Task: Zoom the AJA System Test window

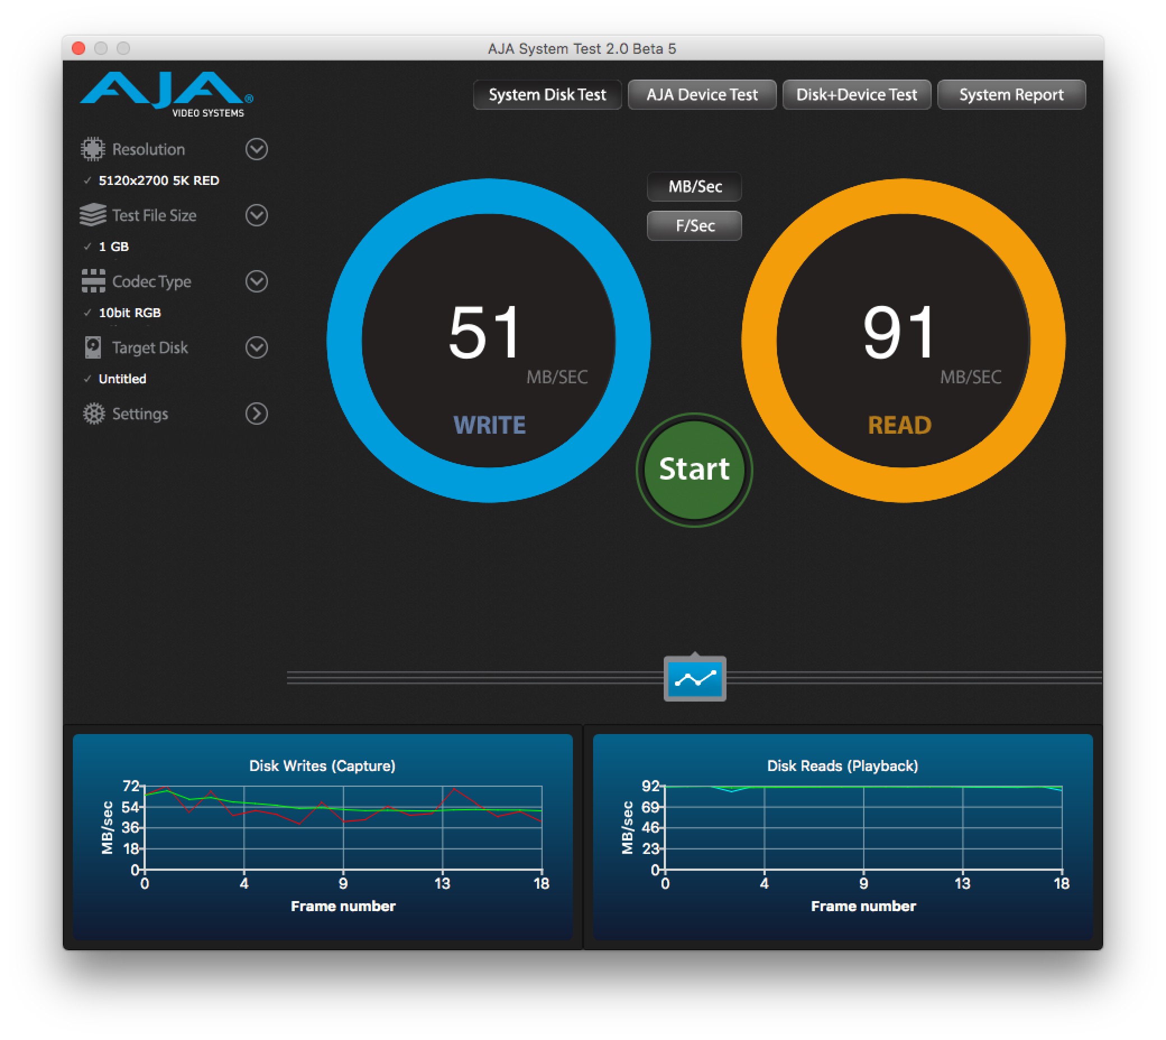Action: tap(123, 48)
